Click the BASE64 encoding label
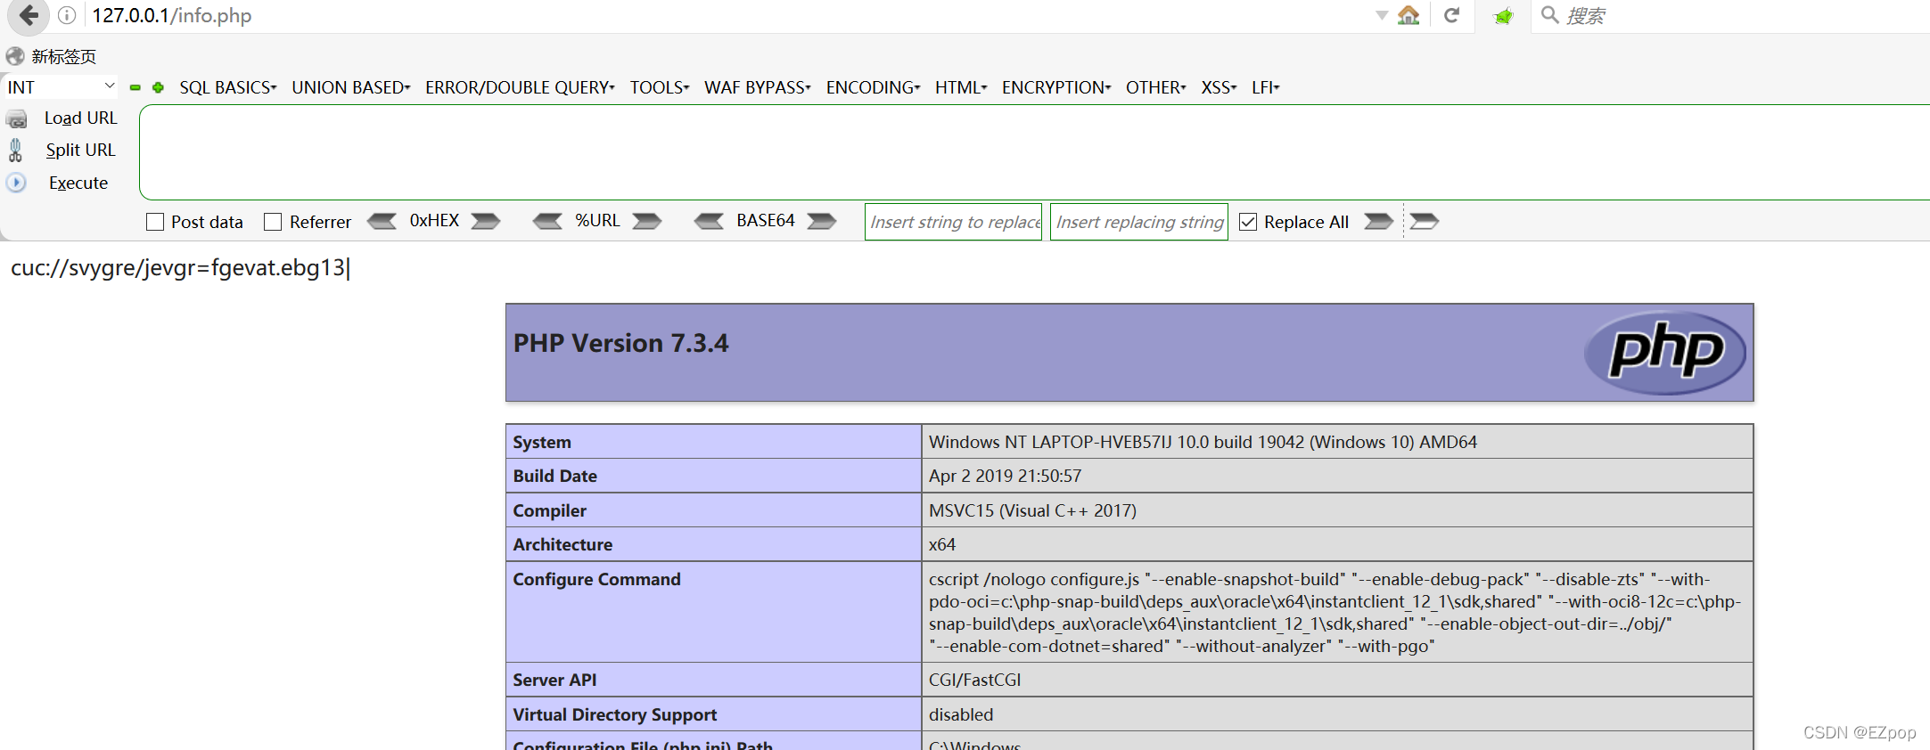 765,220
